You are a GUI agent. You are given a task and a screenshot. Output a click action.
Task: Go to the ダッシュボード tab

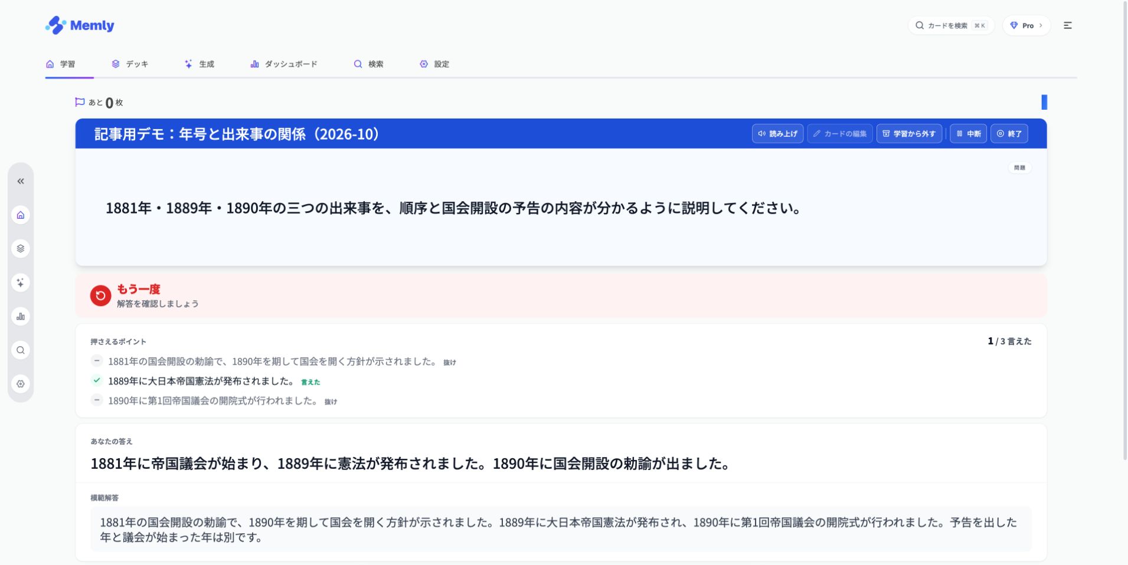point(284,64)
